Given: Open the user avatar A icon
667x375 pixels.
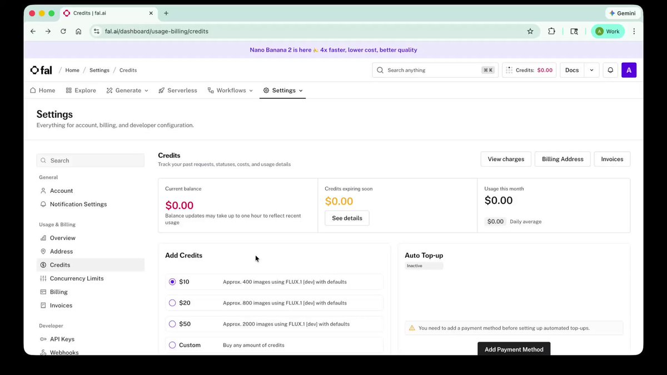Looking at the screenshot, I should (x=629, y=70).
